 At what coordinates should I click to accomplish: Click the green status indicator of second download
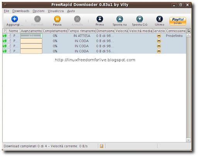pyautogui.click(x=5, y=41)
